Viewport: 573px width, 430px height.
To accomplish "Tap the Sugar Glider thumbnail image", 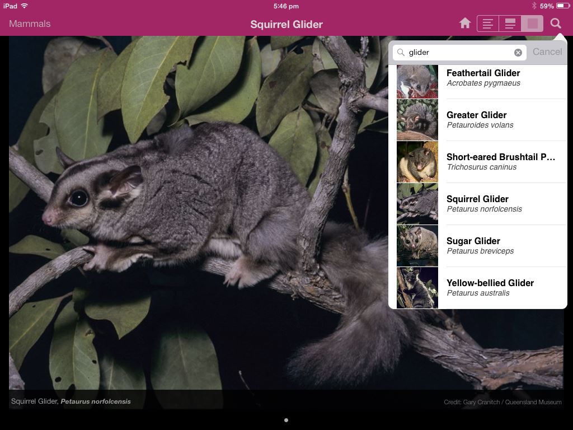I will [417, 246].
